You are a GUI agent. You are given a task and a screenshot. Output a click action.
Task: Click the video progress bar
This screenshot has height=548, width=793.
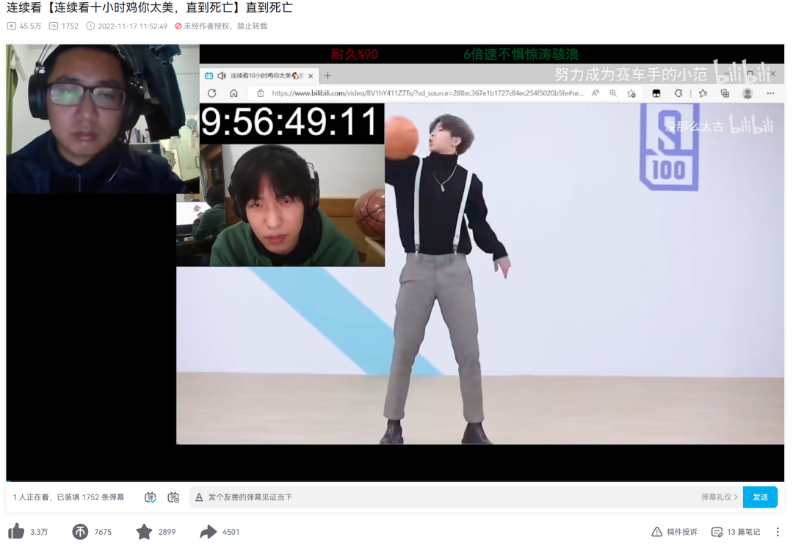click(x=395, y=481)
